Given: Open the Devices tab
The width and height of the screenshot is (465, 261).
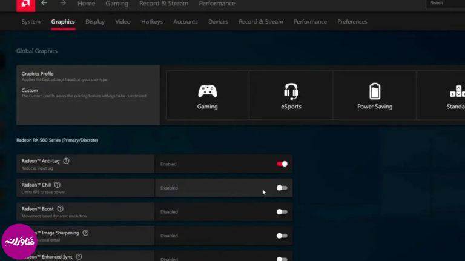Looking at the screenshot, I should [x=218, y=22].
